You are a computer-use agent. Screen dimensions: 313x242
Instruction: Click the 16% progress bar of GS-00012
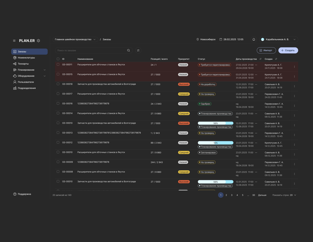pyautogui.click(x=215, y=143)
